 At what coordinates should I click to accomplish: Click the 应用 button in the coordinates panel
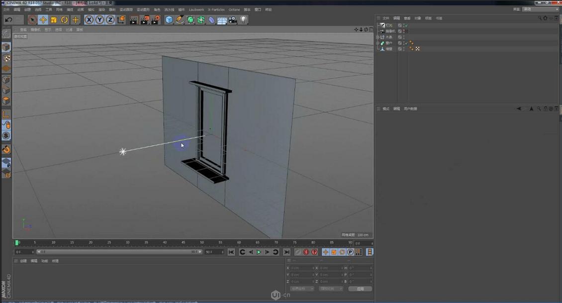click(360, 289)
